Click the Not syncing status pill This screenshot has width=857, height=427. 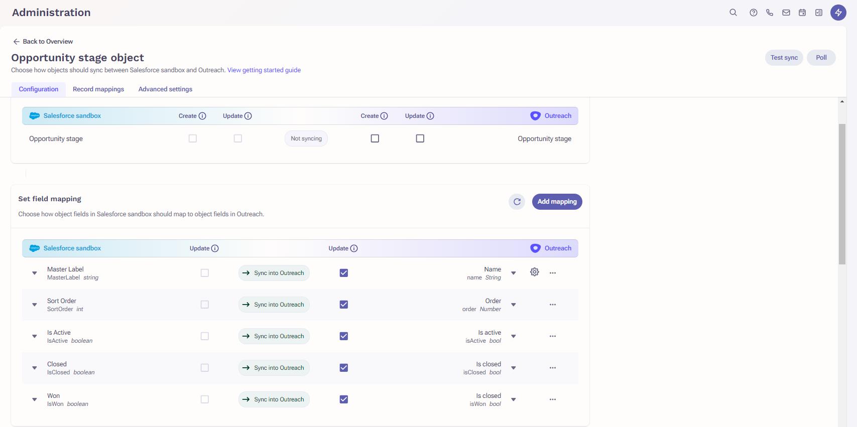click(x=306, y=138)
